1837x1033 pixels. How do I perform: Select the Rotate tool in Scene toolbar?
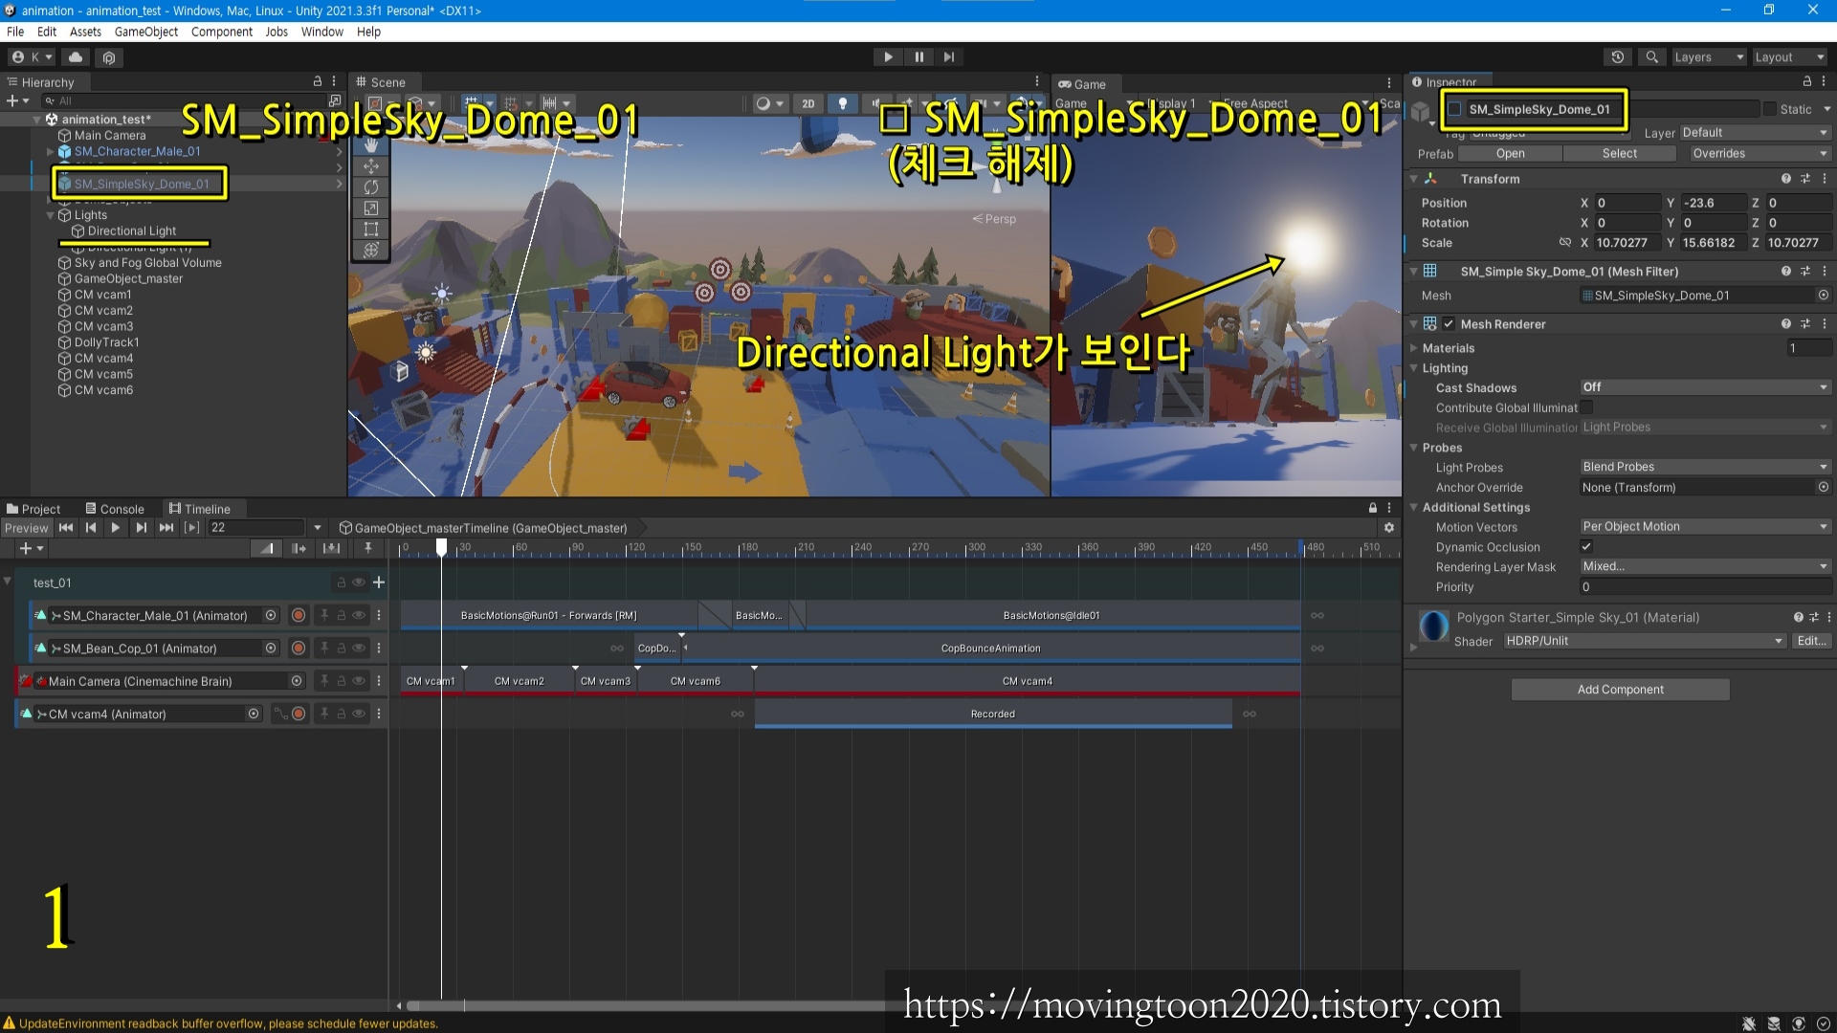click(371, 187)
